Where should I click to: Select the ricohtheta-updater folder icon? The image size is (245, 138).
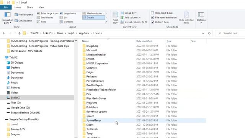click(x=84, y=112)
